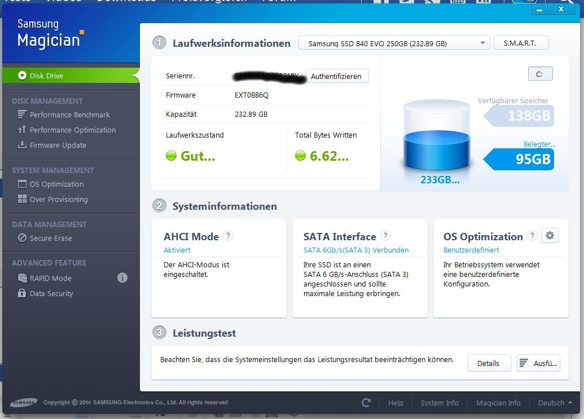Open OS Optimization in sidebar
The image size is (584, 419).
click(56, 184)
